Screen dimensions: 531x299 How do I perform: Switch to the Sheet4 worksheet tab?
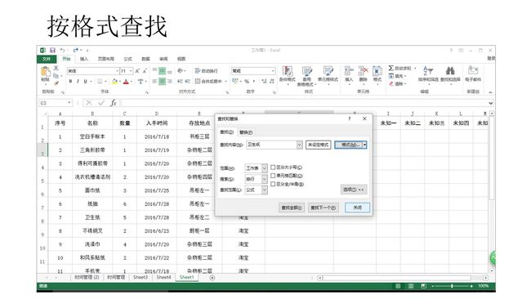(163, 277)
